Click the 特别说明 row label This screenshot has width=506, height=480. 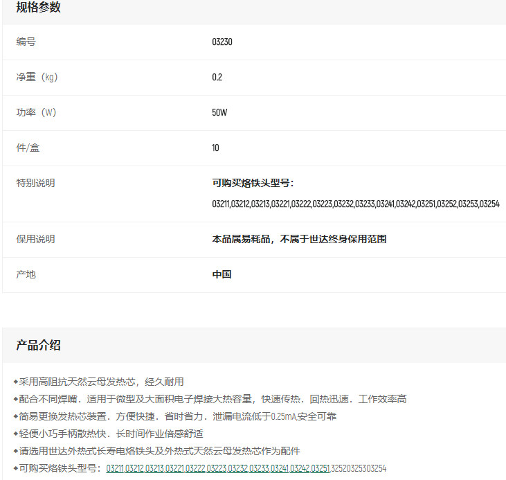pos(35,184)
